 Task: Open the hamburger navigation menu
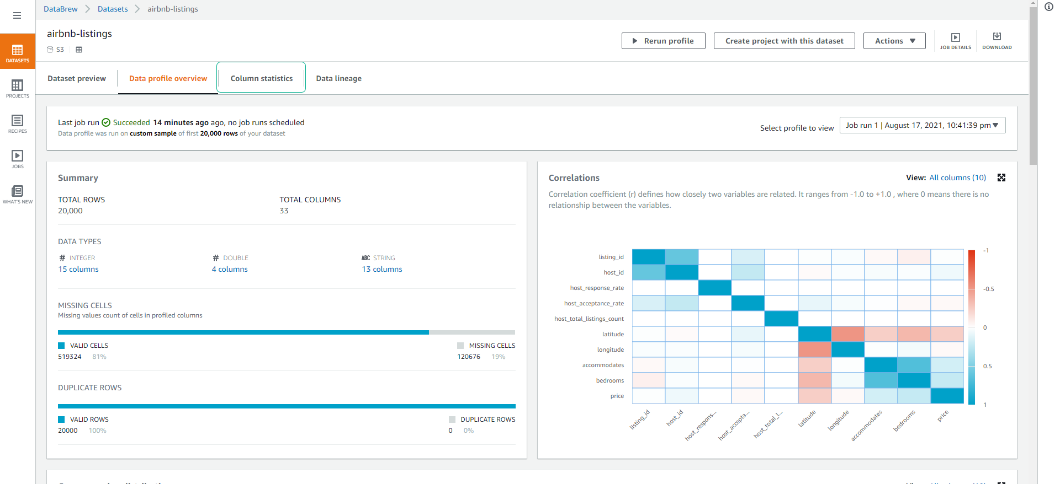click(17, 15)
